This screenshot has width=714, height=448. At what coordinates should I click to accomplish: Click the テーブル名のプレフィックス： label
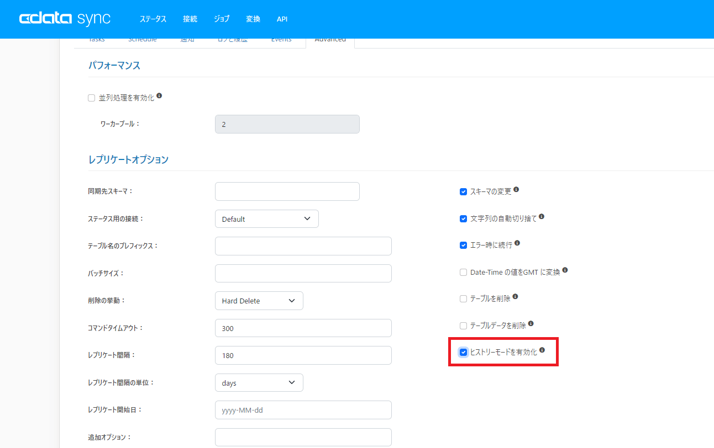[123, 246]
